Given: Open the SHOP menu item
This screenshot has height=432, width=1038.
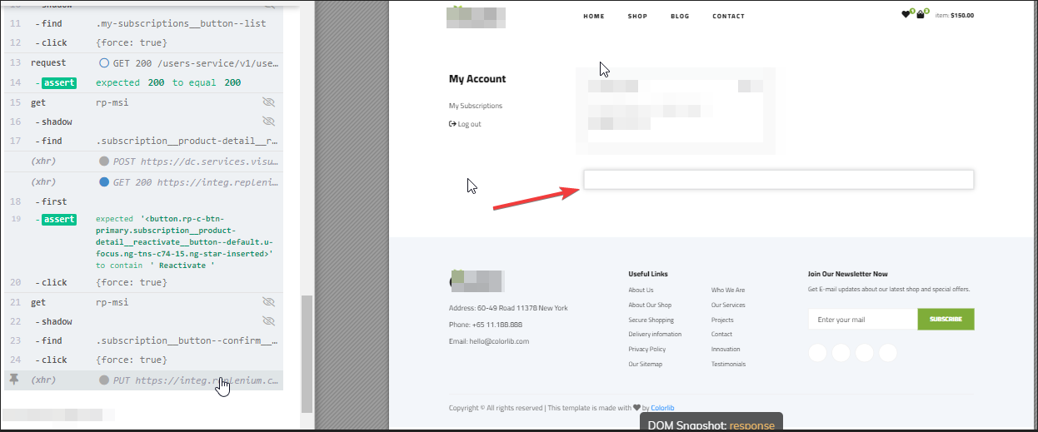Looking at the screenshot, I should [x=637, y=16].
